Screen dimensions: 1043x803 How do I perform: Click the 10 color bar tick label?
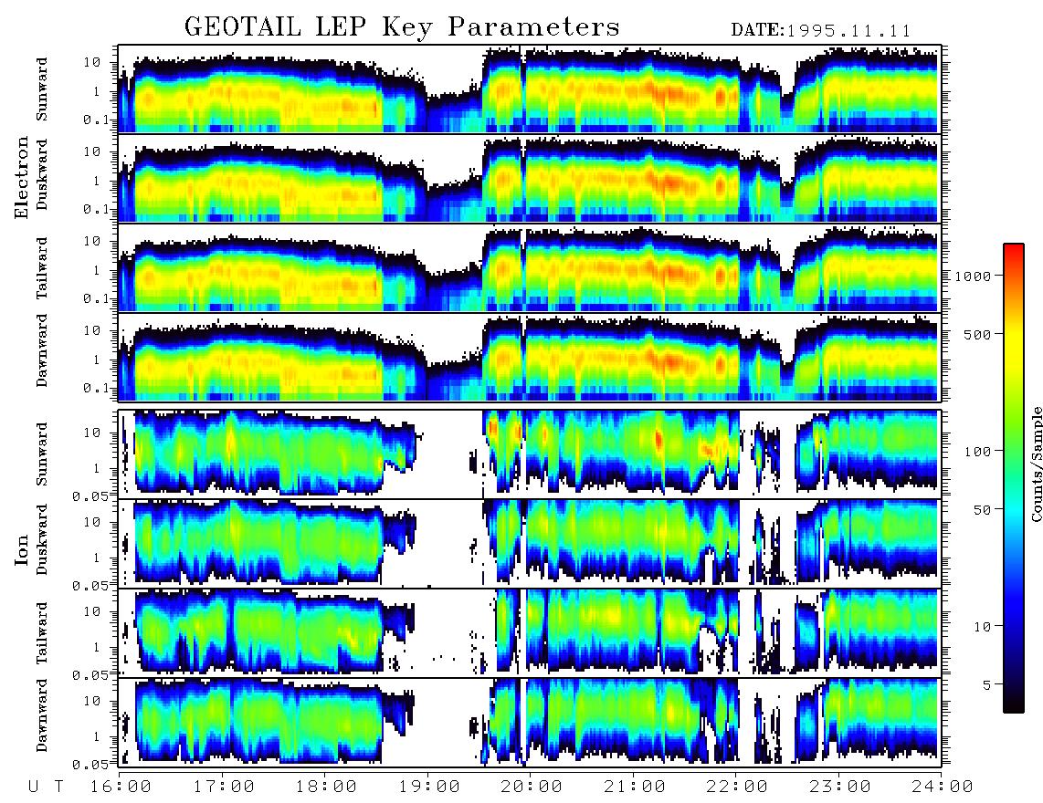pos(983,627)
